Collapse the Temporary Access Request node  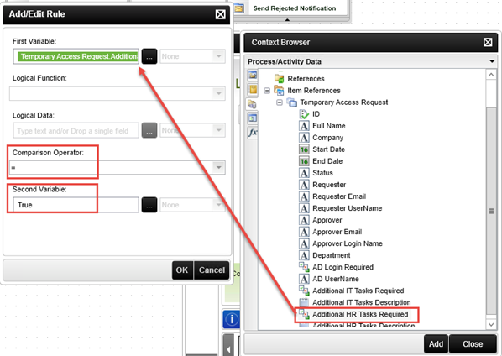280,102
